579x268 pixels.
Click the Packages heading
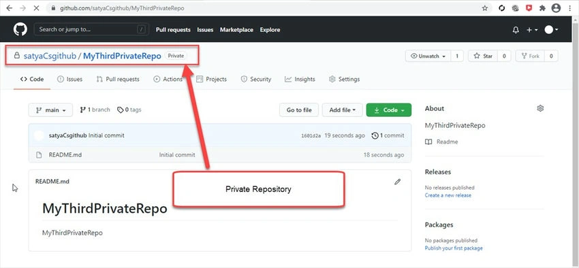click(x=439, y=225)
